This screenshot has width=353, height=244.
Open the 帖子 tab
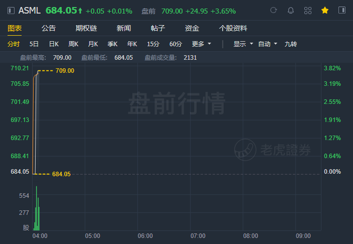[158, 28]
